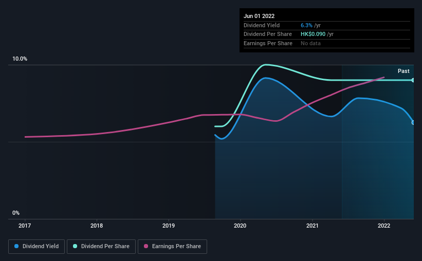Click the blue Dividend Yield legend dot
This screenshot has width=422, height=261.
(x=16, y=246)
